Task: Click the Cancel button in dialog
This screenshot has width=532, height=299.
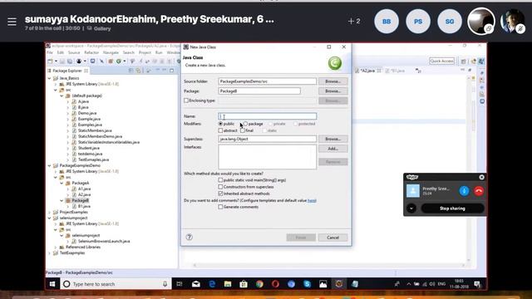Action: point(332,238)
